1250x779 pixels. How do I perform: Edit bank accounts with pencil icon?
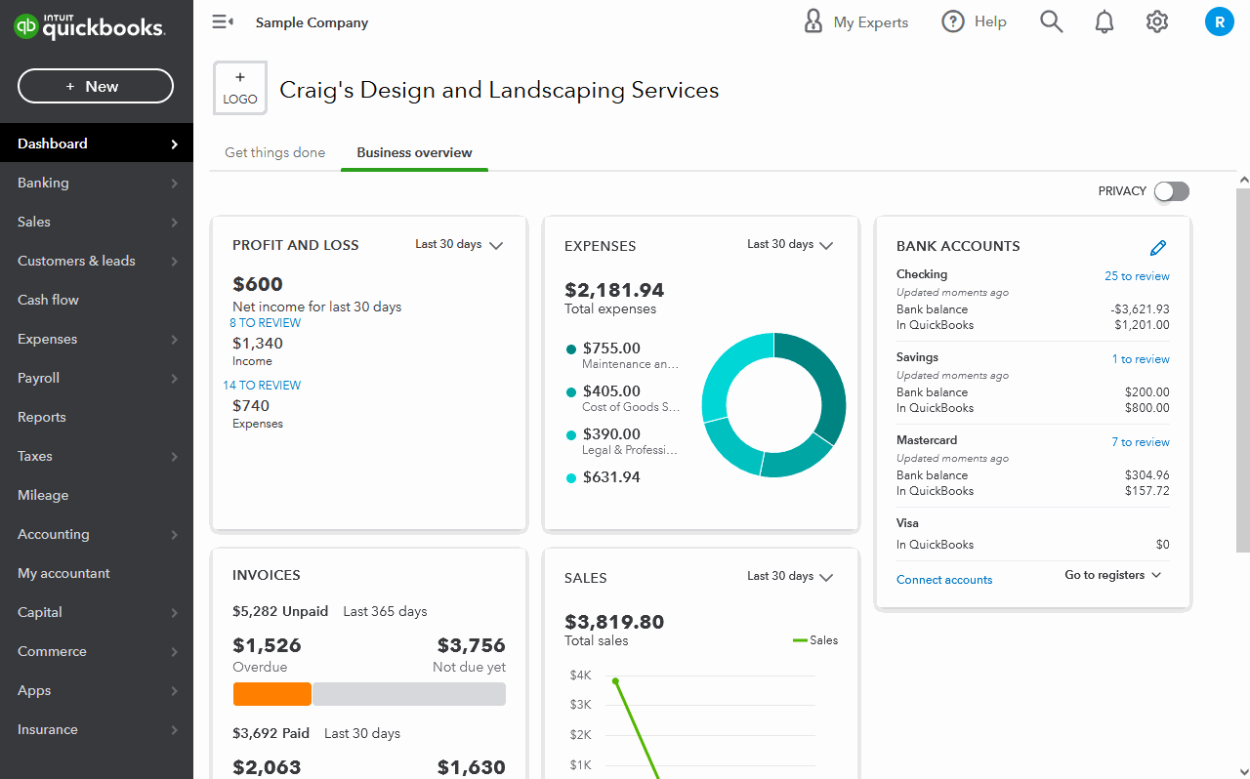(x=1158, y=247)
